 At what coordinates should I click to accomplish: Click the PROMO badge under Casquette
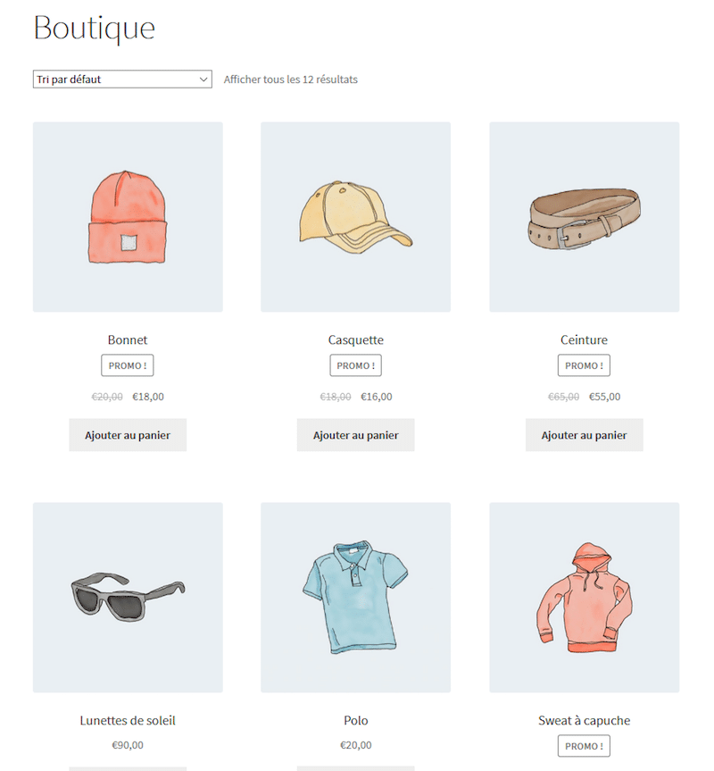pyautogui.click(x=355, y=365)
